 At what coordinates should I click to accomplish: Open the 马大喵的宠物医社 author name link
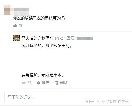tap(37, 38)
